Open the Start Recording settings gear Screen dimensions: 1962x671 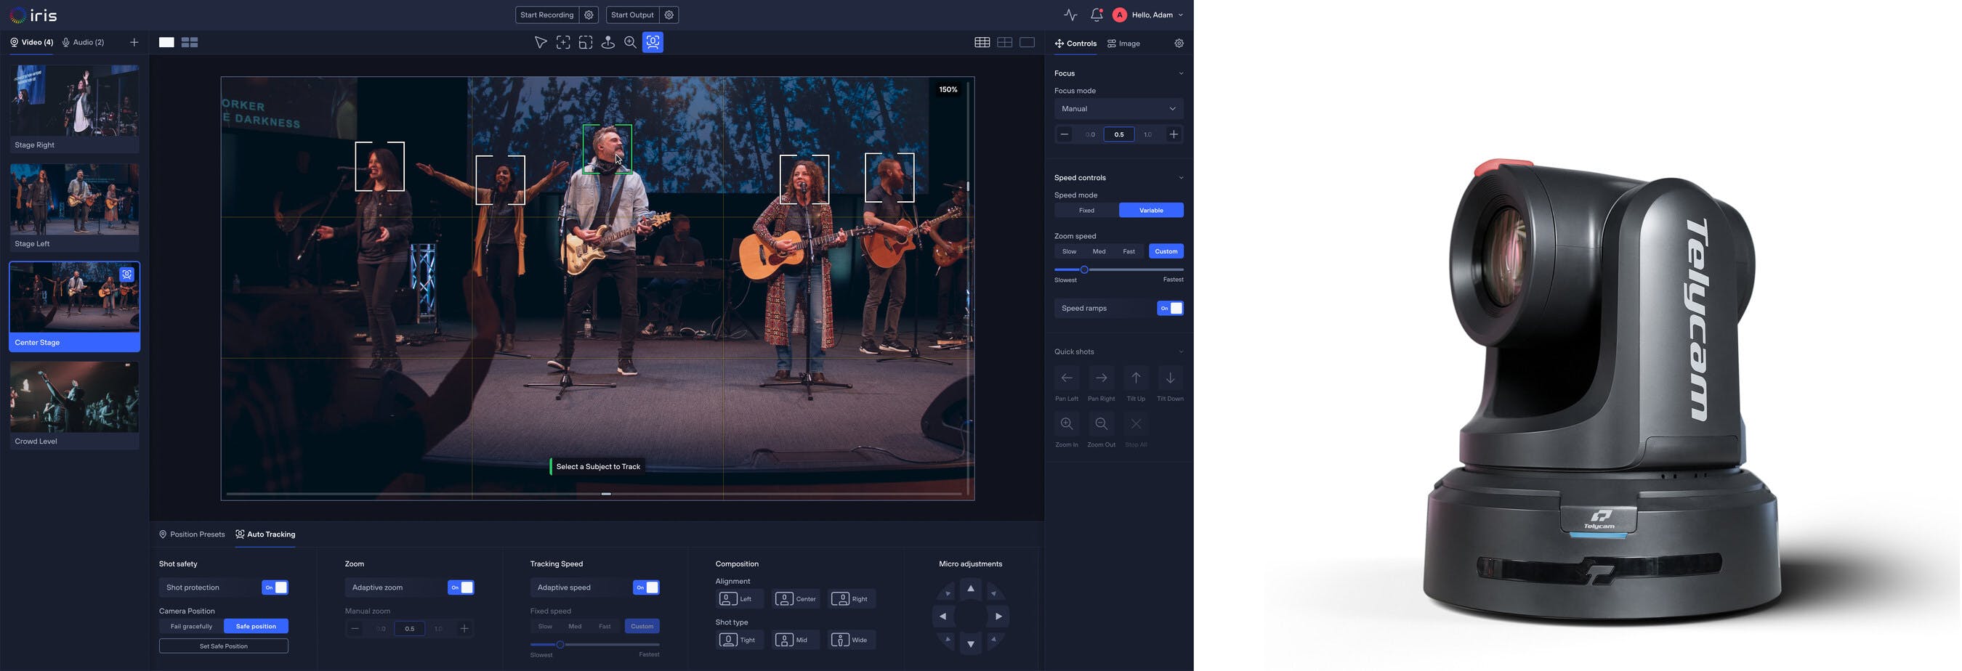589,15
